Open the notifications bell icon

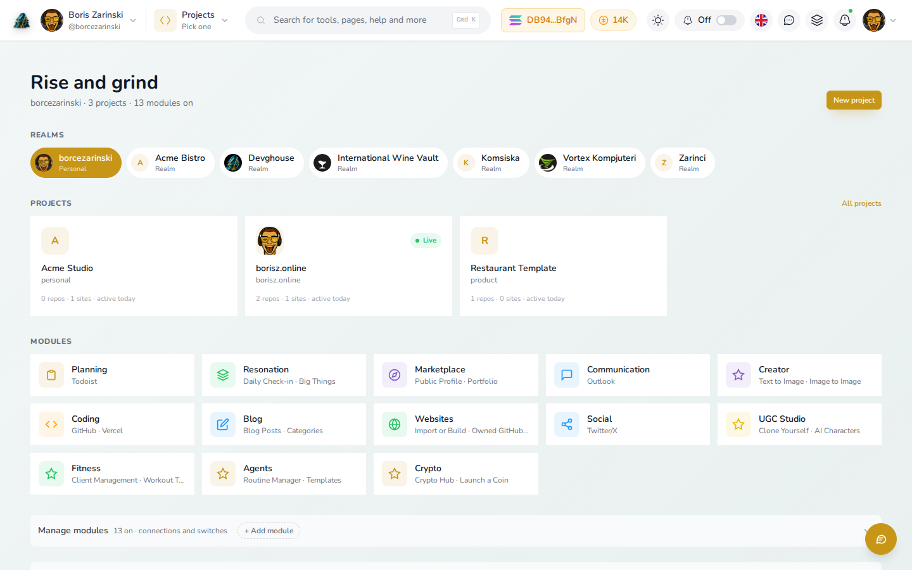click(845, 20)
